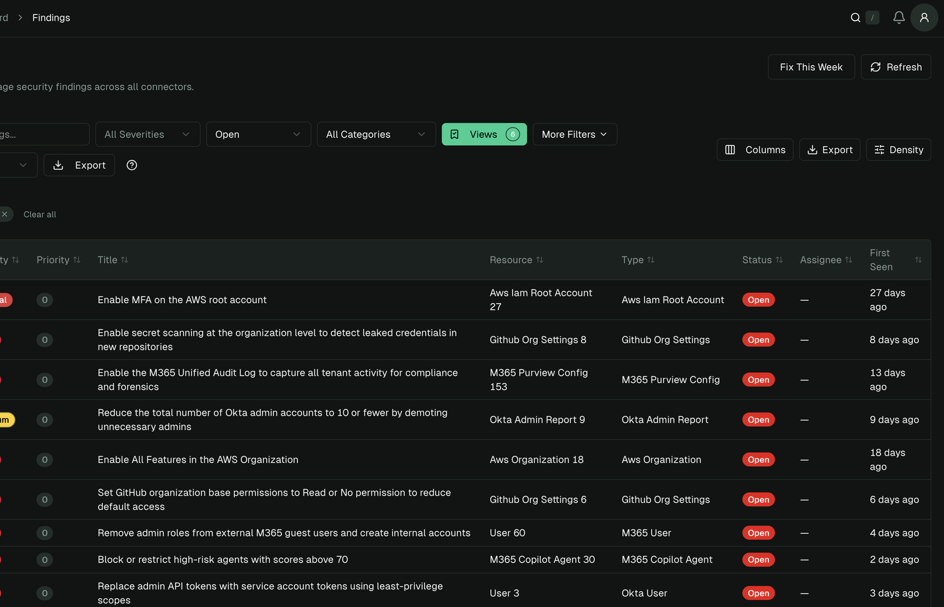Open finding Enable the M365 Unified Audit Log

click(278, 379)
